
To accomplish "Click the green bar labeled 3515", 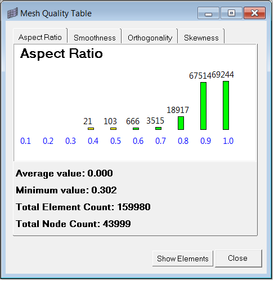I will [x=158, y=128].
